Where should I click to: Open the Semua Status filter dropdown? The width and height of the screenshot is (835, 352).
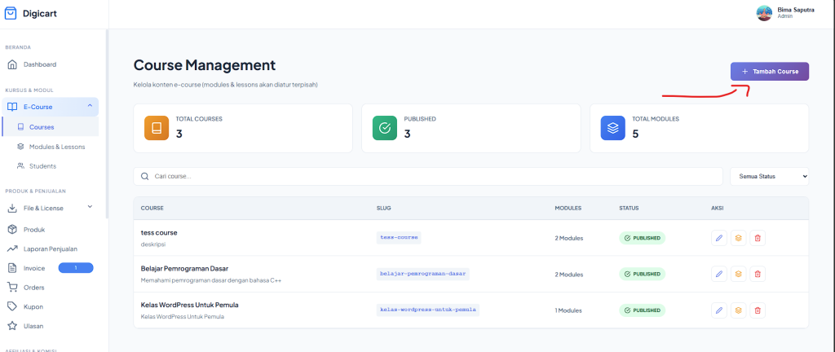coord(767,176)
